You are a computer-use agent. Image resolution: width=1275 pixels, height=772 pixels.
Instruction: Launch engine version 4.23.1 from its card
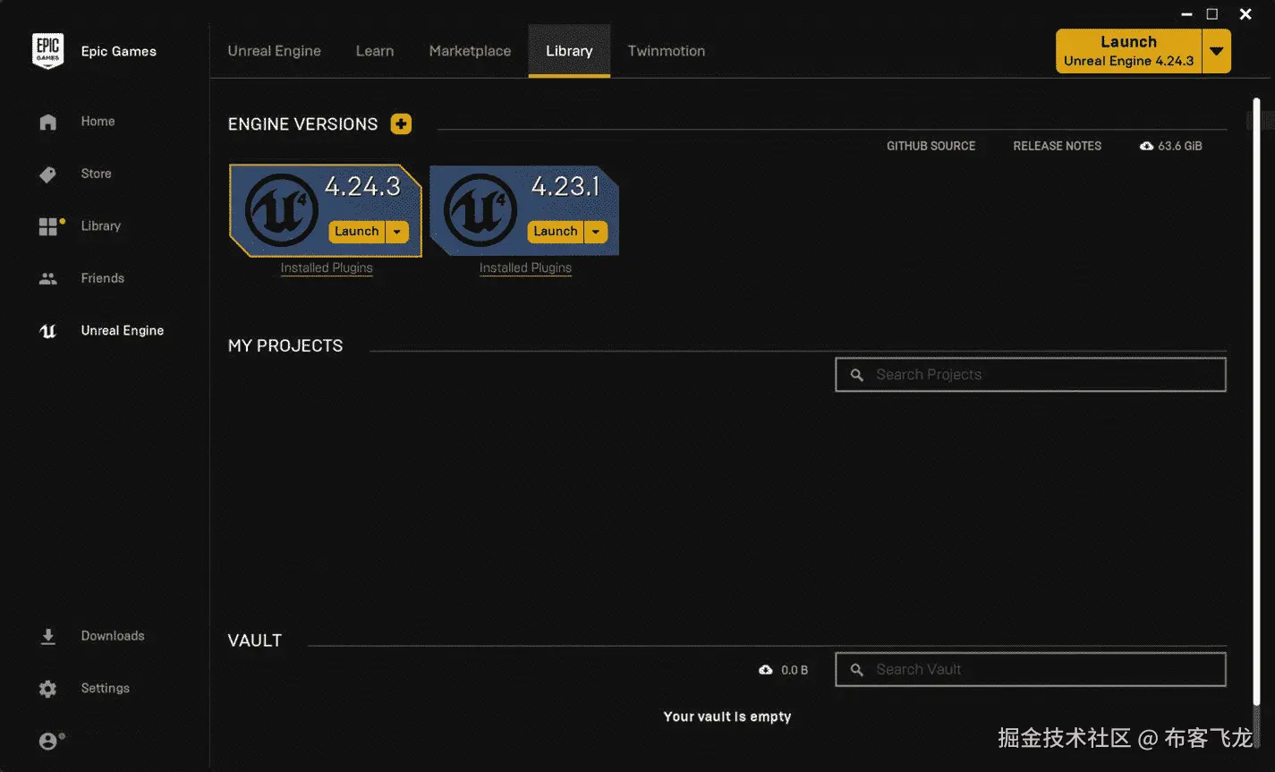point(556,232)
